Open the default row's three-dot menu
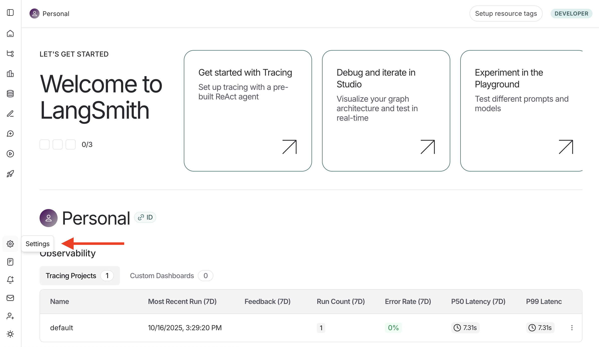599x347 pixels. (x=572, y=328)
